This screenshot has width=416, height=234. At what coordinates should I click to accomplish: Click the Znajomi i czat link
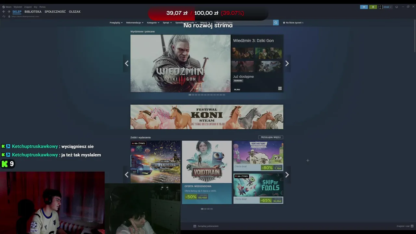coord(403,226)
